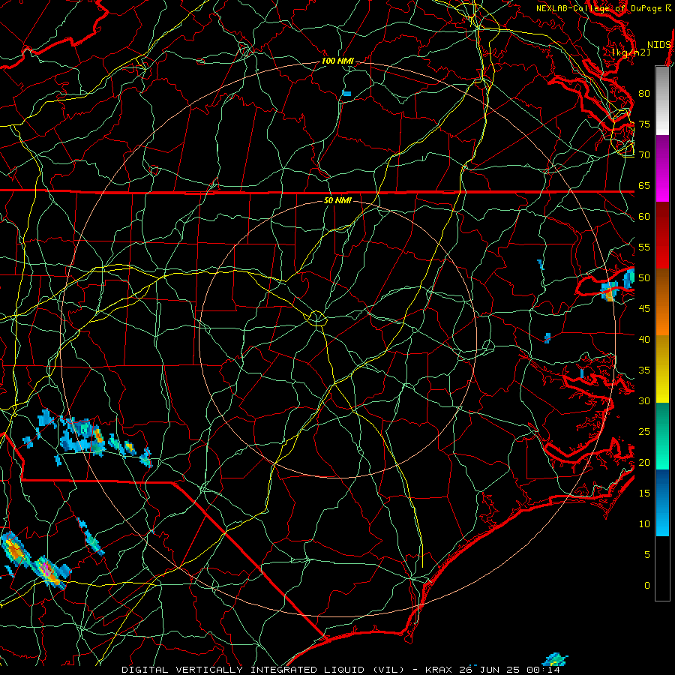Click the 40 value on color scale
Screen dimensions: 675x675
644,339
